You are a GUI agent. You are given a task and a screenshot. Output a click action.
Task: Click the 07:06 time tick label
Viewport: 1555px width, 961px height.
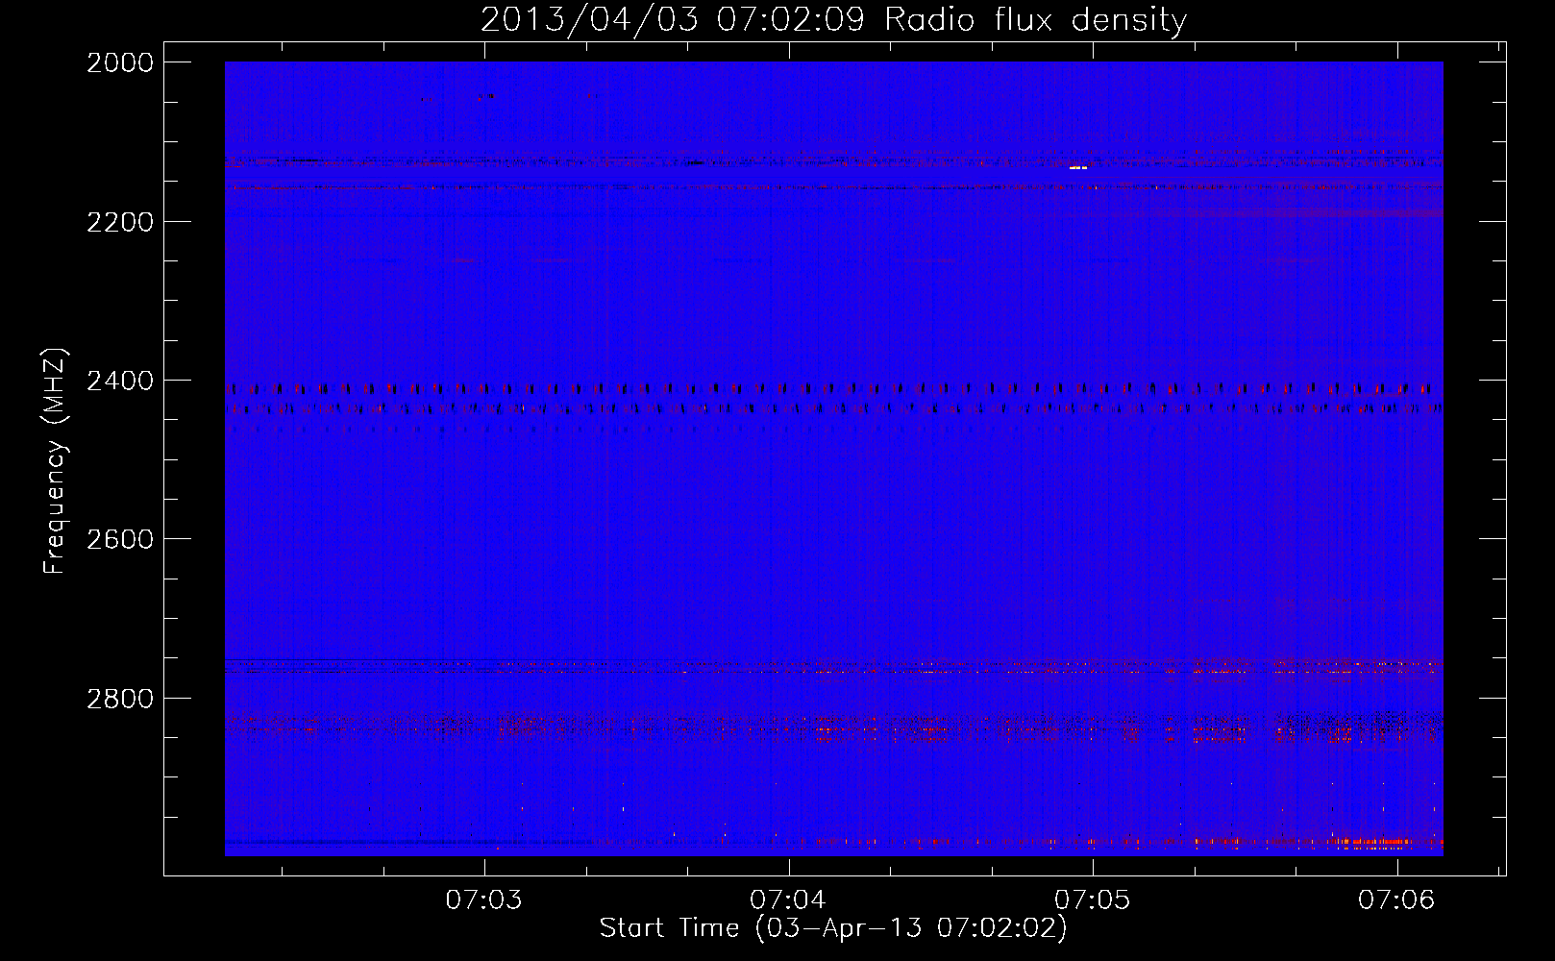pyautogui.click(x=1396, y=899)
